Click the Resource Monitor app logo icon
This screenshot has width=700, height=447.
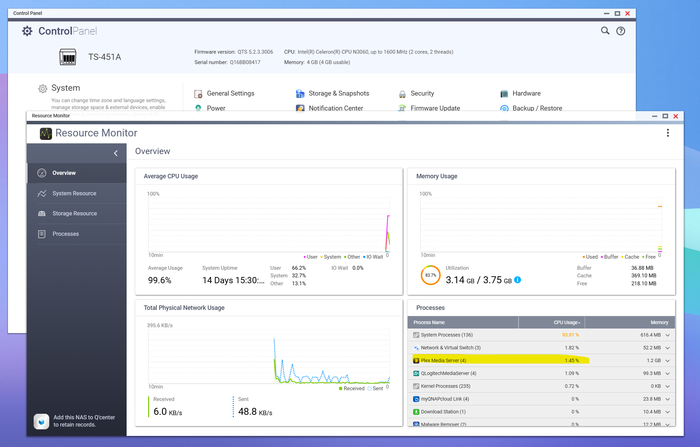(x=46, y=133)
